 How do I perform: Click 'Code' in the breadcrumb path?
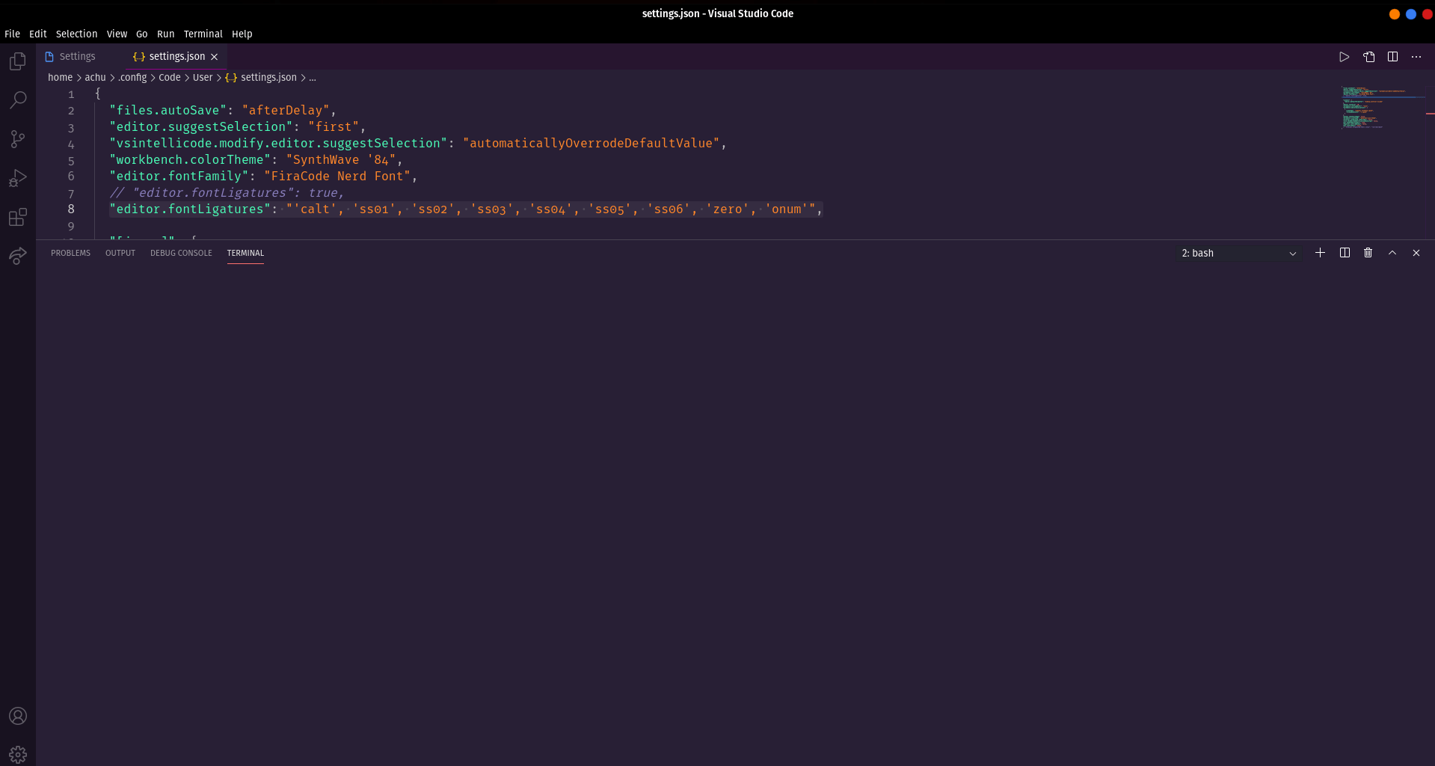170,77
